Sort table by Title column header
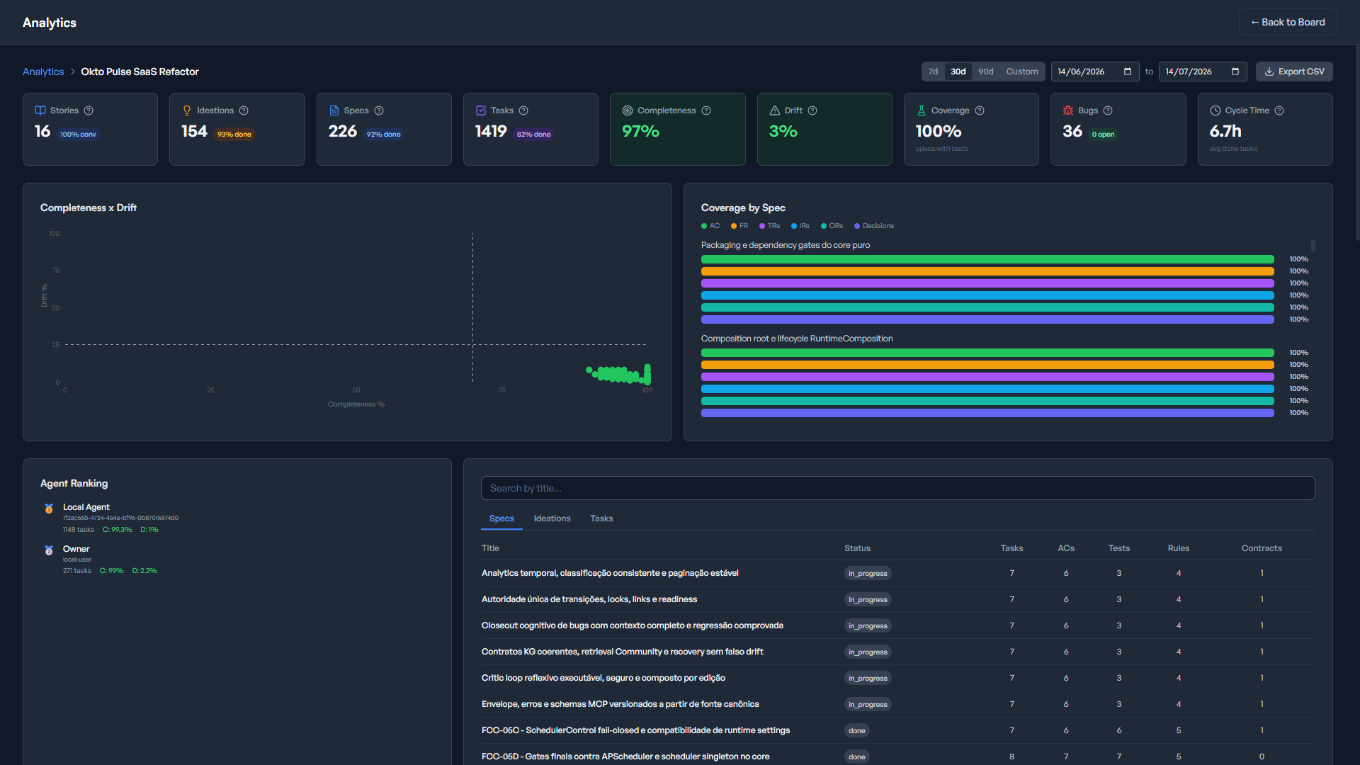Screen dimensions: 1360x765 click(x=490, y=548)
